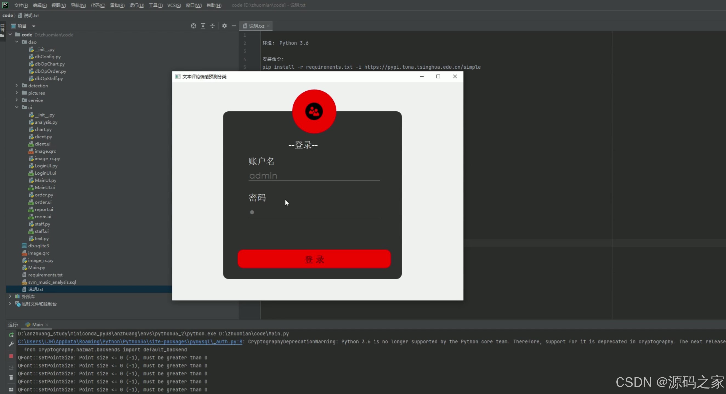Select analysis.py in ui folder

(43, 122)
